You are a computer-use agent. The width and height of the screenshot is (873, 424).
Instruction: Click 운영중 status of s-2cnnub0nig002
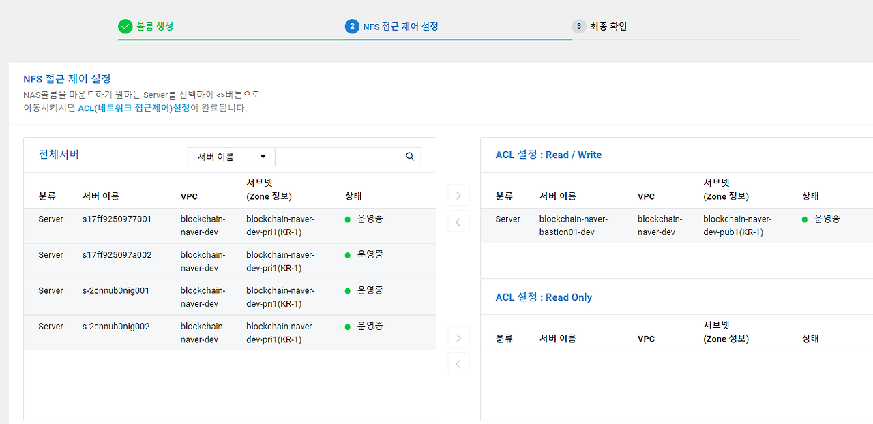(364, 326)
